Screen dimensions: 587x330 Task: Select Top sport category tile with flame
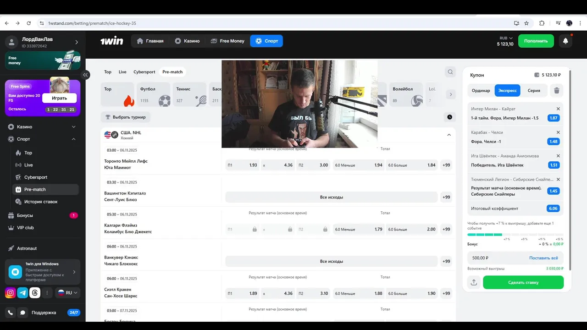click(x=117, y=94)
